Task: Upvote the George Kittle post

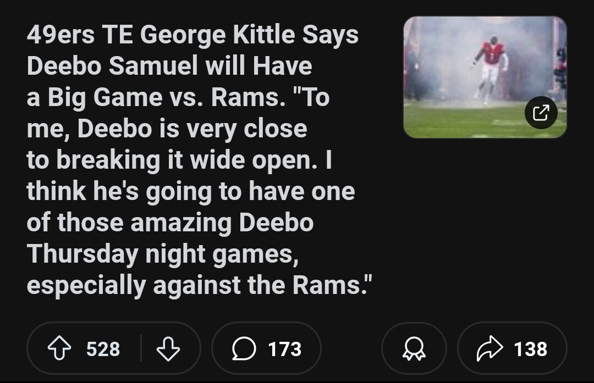Action: (x=59, y=349)
